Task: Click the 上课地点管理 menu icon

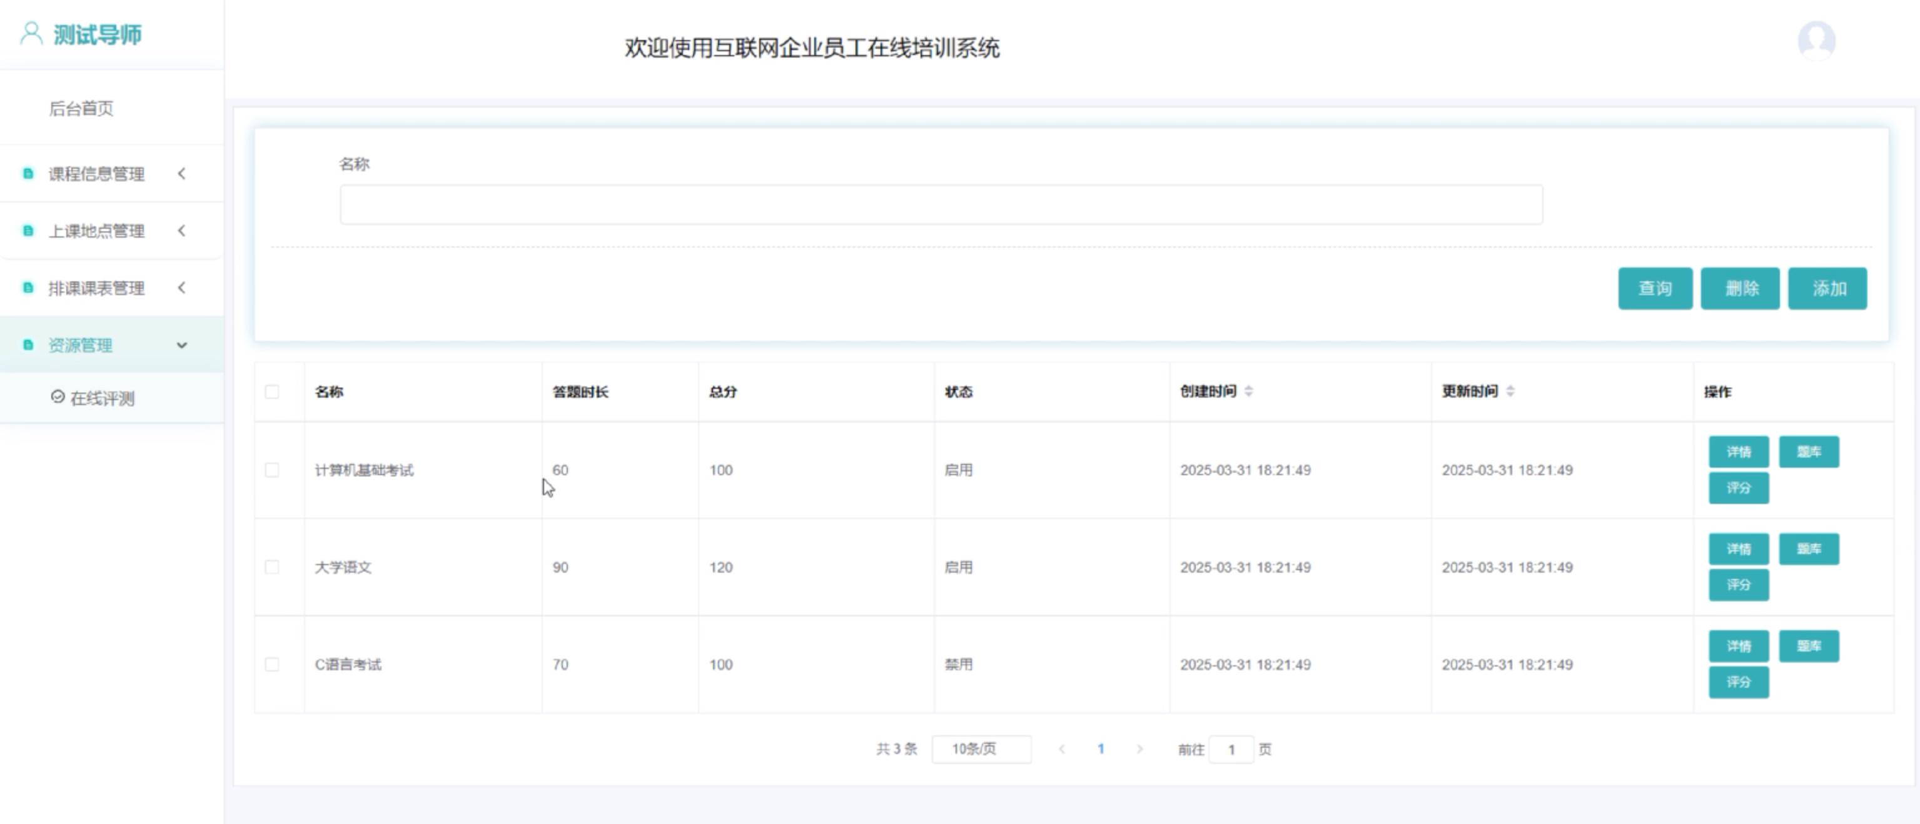Action: [x=28, y=231]
